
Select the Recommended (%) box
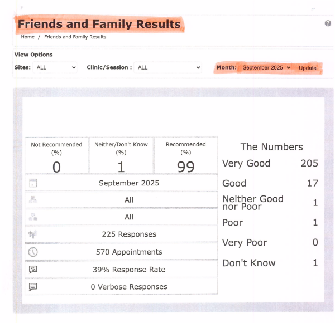point(186,155)
